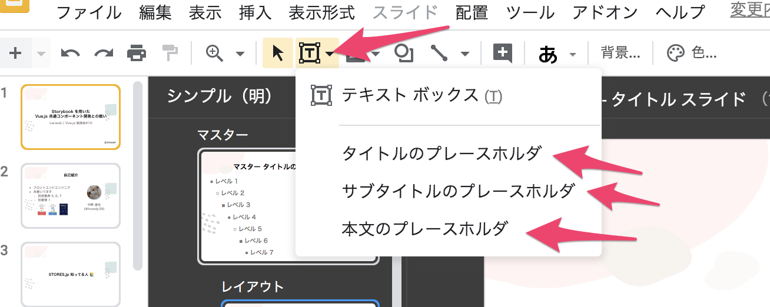Click the 変更内容 changes saved link
770x307 pixels.
pyautogui.click(x=750, y=11)
